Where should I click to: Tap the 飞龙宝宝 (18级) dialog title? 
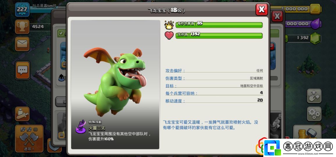(166, 10)
